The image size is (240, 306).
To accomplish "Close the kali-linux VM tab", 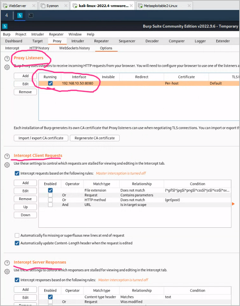I will [x=131, y=6].
